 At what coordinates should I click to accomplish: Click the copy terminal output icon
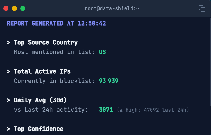(202, 8)
